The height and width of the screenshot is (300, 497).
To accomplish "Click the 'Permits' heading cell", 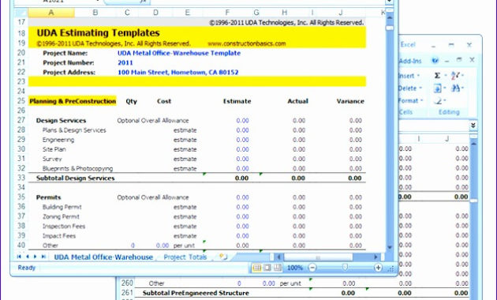I will [x=48, y=197].
